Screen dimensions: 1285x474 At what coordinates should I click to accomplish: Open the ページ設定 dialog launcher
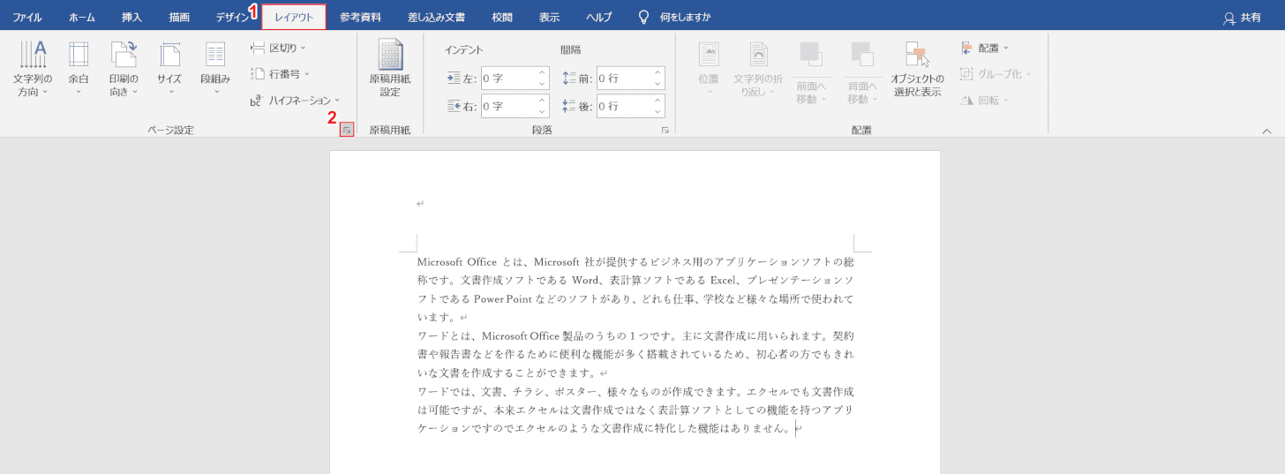pos(347,130)
